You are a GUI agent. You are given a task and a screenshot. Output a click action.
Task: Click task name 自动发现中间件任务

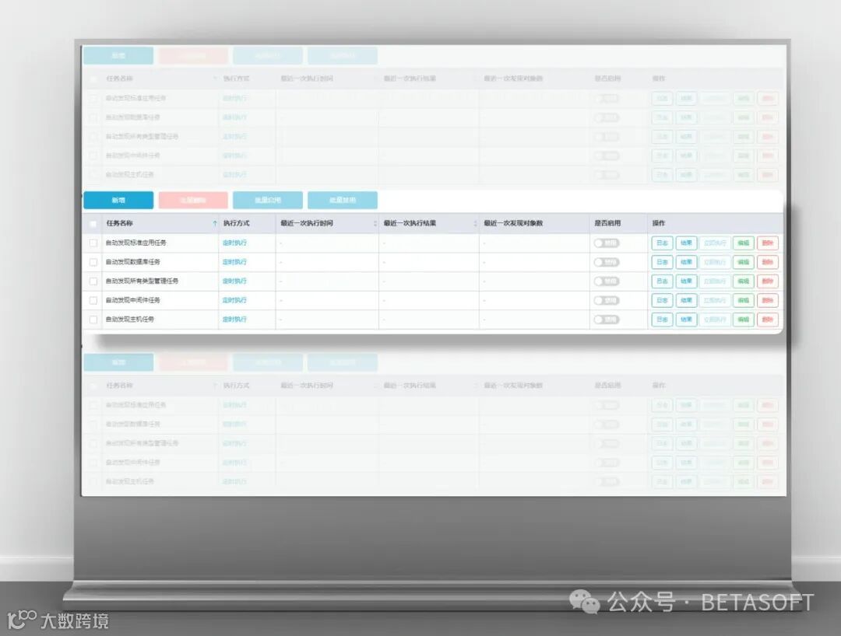pos(132,300)
